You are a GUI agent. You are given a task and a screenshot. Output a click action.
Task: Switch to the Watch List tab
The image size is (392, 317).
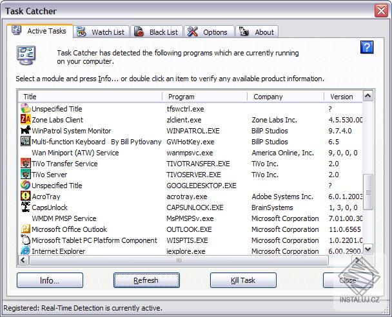101,32
